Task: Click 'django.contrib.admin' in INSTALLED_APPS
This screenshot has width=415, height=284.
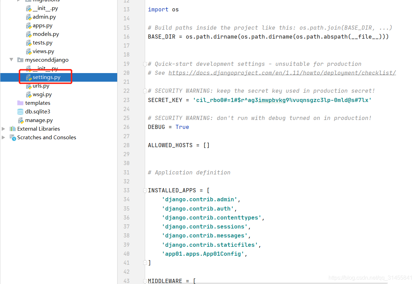Action: (x=199, y=199)
